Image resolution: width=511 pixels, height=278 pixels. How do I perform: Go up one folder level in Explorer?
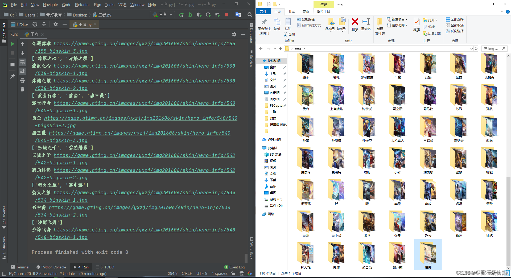point(281,48)
